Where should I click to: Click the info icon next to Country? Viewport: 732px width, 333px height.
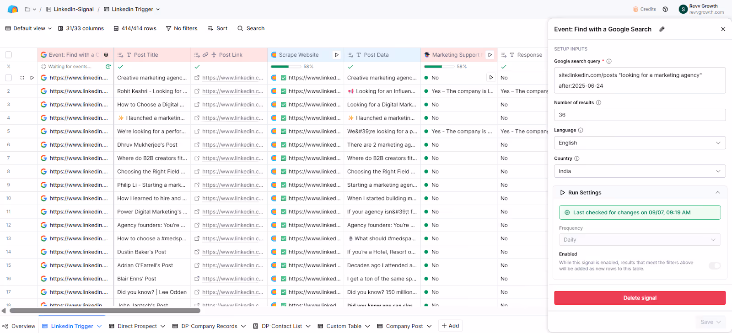[577, 159]
